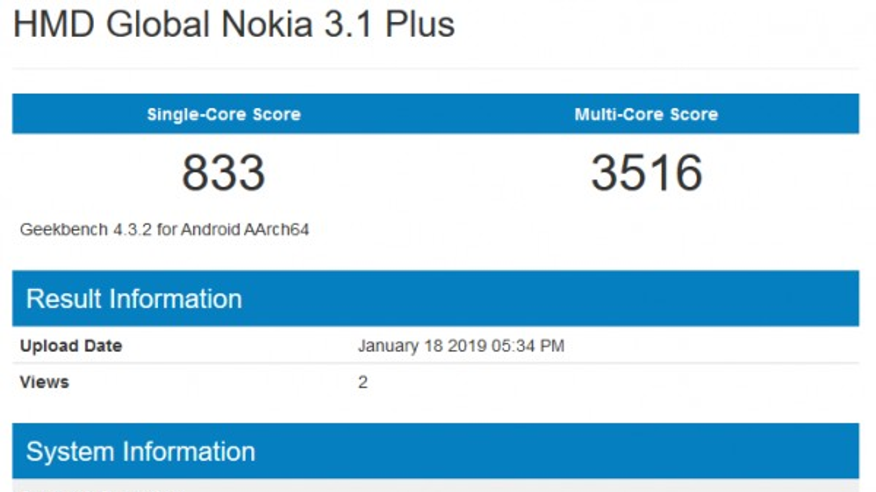Click HMD at the start of title

coord(54,25)
